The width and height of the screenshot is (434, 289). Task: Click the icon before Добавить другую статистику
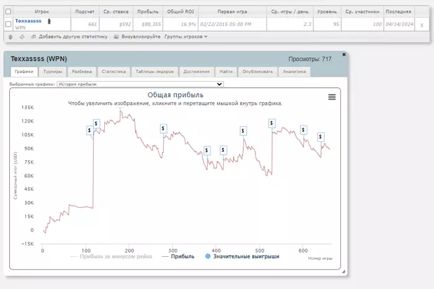[x=33, y=37]
